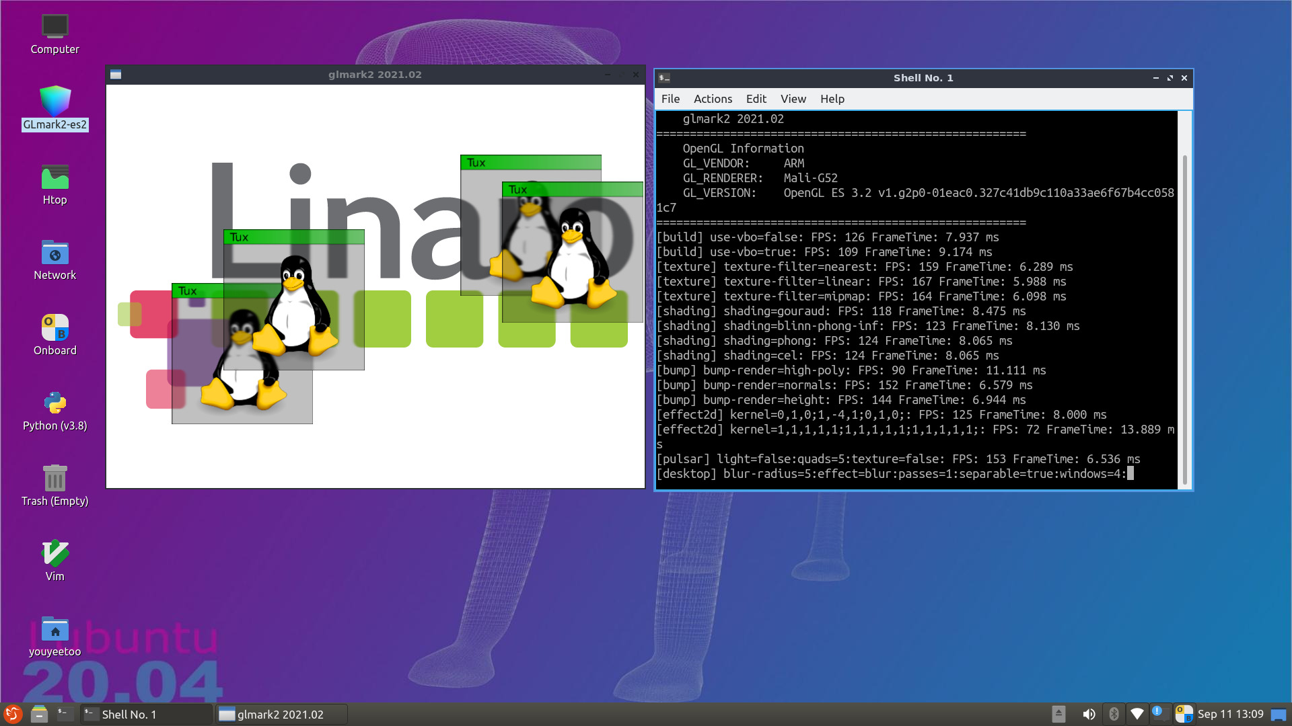Open the Lubuntu start menu button
The height and width of the screenshot is (726, 1292).
(13, 714)
